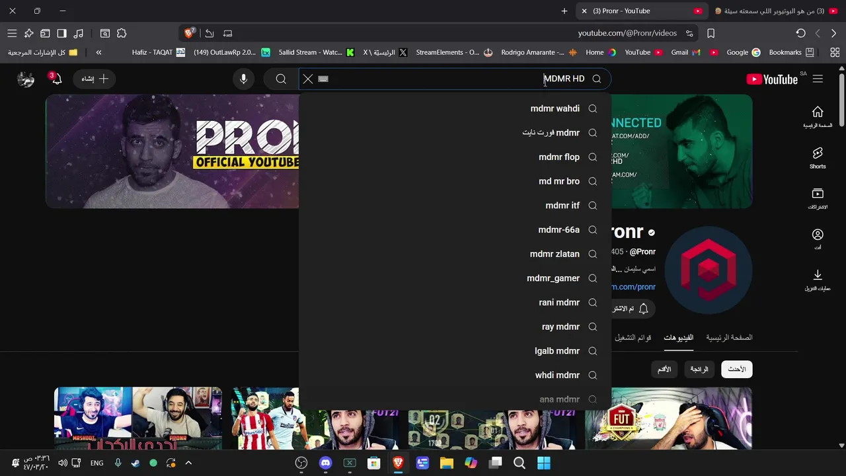Image resolution: width=846 pixels, height=476 pixels.
Task: Show hidden system tray icons
Action: [x=188, y=463]
